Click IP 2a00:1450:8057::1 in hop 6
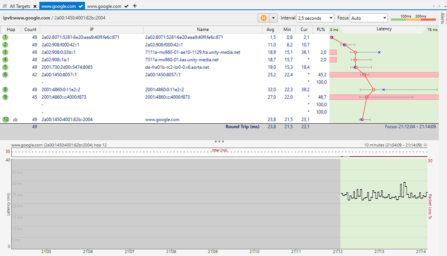This screenshot has width=447, height=256. pyautogui.click(x=59, y=75)
